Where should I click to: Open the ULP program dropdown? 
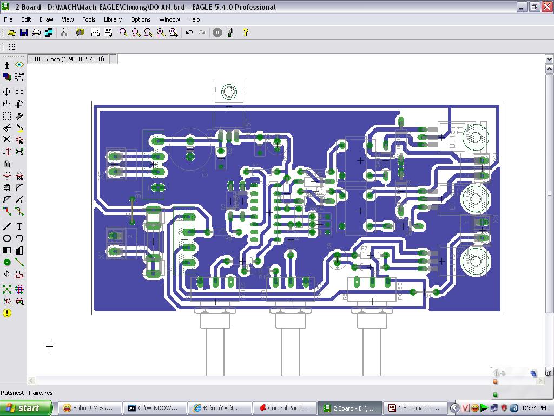click(108, 32)
